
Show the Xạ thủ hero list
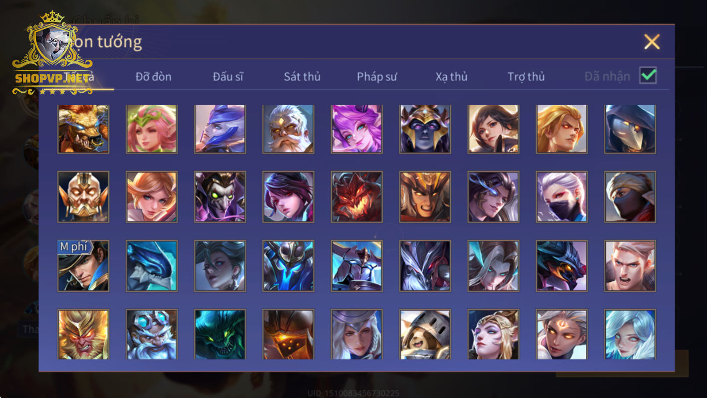pos(451,77)
